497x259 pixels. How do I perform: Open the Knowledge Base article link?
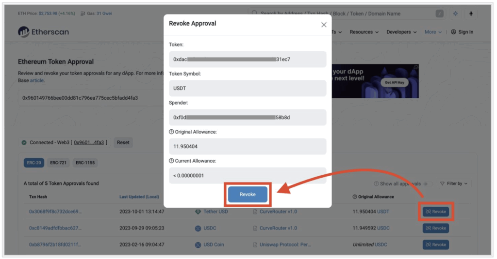[x=37, y=80]
